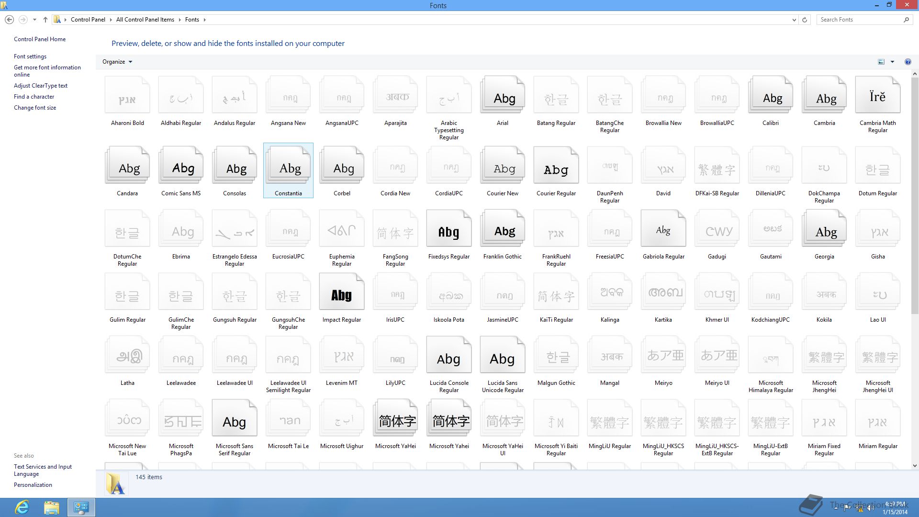The width and height of the screenshot is (919, 517).
Task: Open File Explorer from taskbar
Action: (x=52, y=507)
